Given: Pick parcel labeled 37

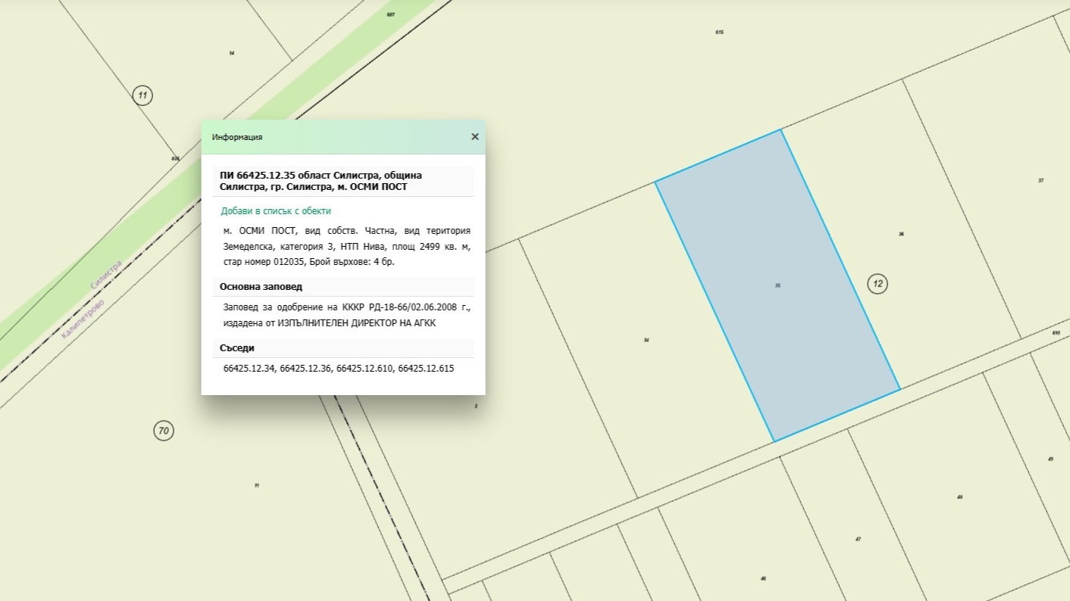Looking at the screenshot, I should [1040, 180].
